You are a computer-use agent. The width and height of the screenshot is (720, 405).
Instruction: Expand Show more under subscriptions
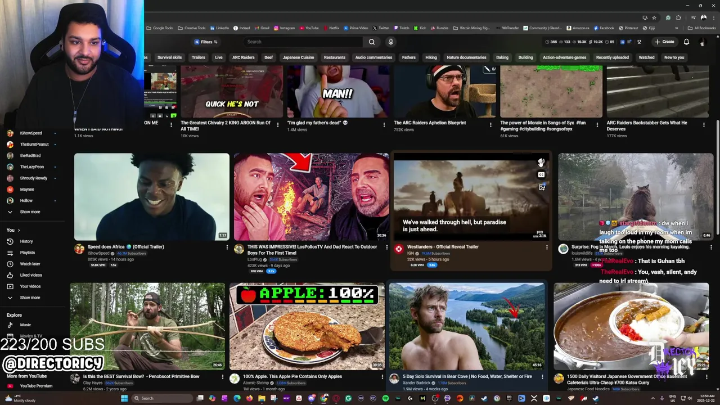(x=30, y=212)
